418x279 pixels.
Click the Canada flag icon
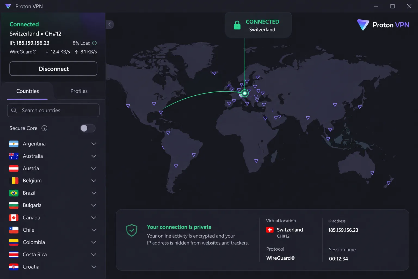pyautogui.click(x=14, y=218)
